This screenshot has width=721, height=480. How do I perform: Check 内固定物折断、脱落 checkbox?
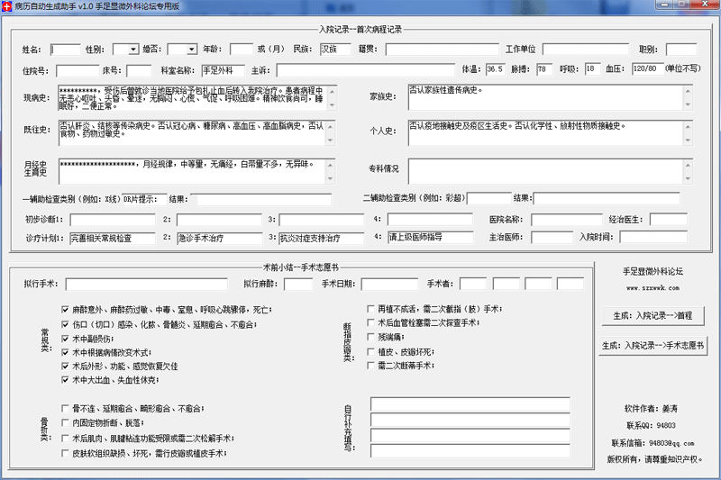pyautogui.click(x=65, y=422)
